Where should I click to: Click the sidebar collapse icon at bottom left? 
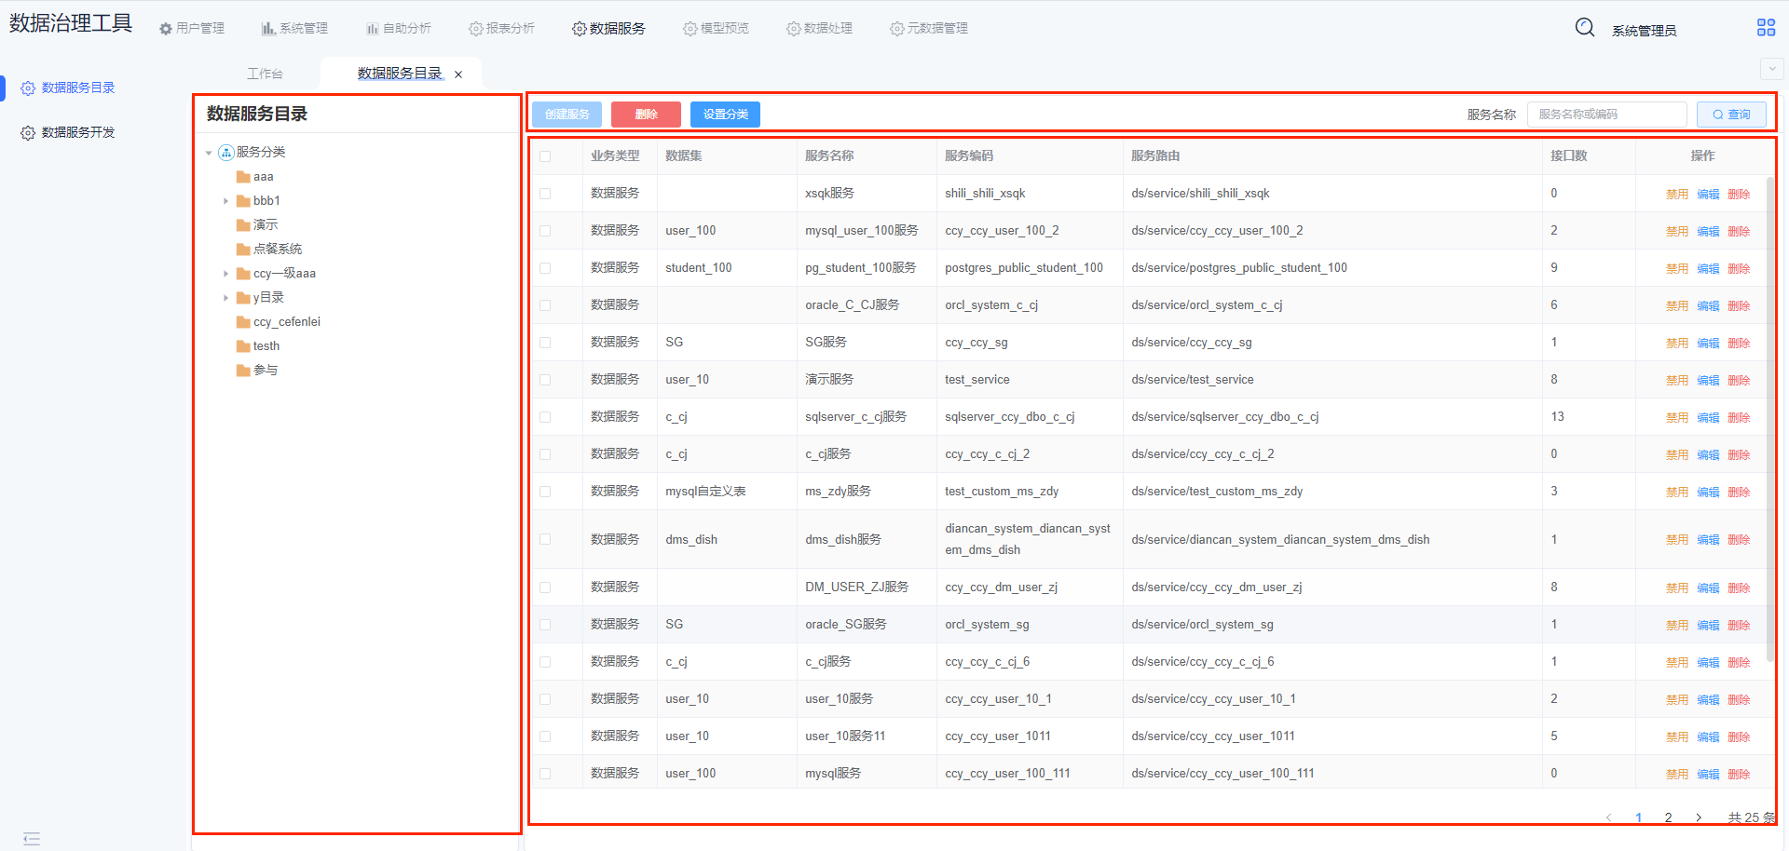[32, 839]
